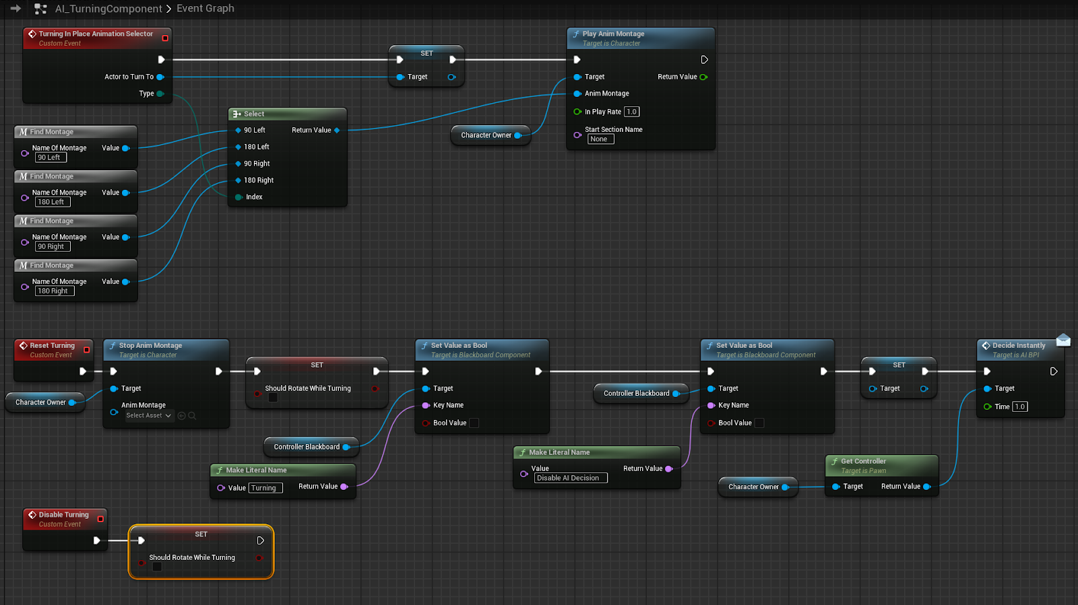Screen dimensions: 1078x605
Task: Click use selected asset arrow icon on Stop Anim Montage
Action: [x=181, y=416]
